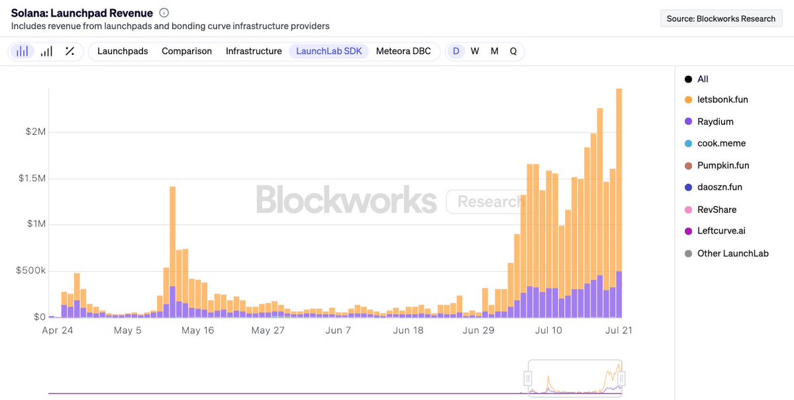Click the right range slider handle

pyautogui.click(x=622, y=378)
